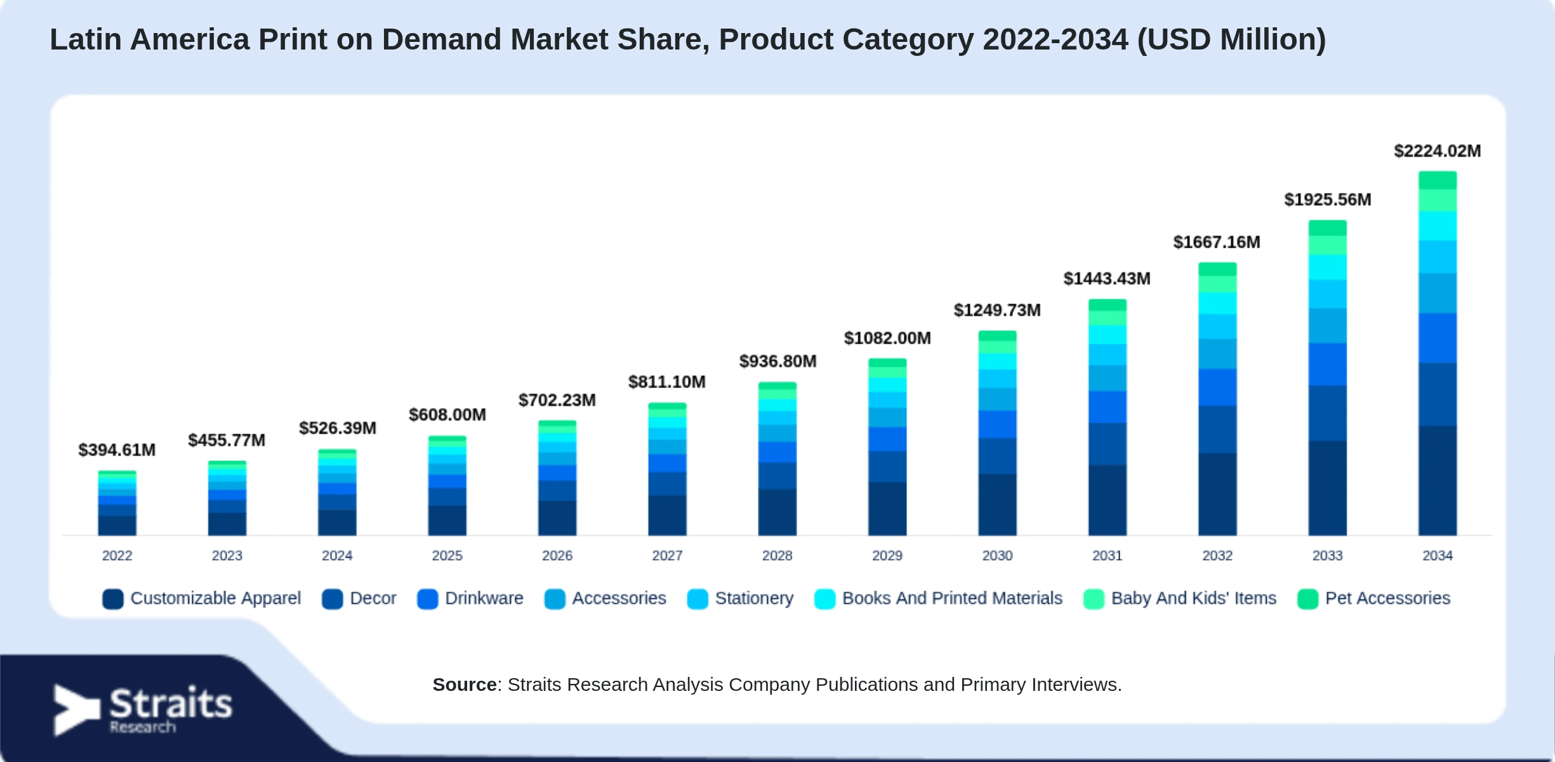The width and height of the screenshot is (1555, 762).
Task: Toggle the Drinkware legend label
Action: coord(484,598)
